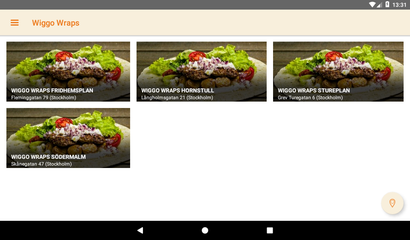Tap the Fleminggatan 79 (Stockholm) address text
Image resolution: width=410 pixels, height=240 pixels.
[x=44, y=98]
